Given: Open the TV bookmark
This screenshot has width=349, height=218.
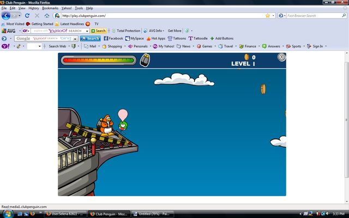Looking at the screenshot, I should point(97,24).
